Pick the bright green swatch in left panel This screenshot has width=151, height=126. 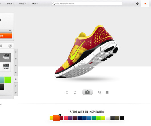pos(8,80)
